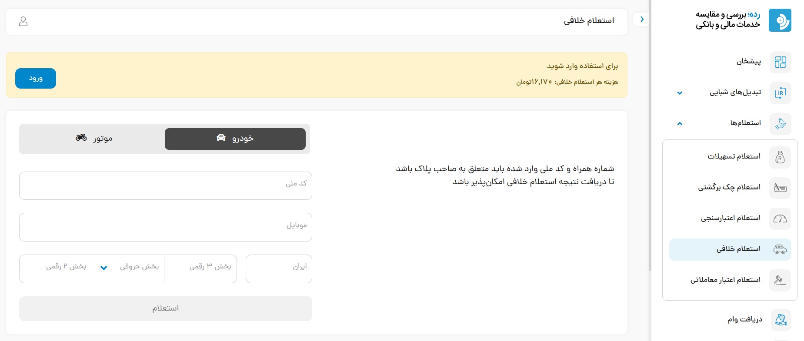The image size is (804, 341).
Task: Click the کد ملی input field
Action: (x=165, y=186)
